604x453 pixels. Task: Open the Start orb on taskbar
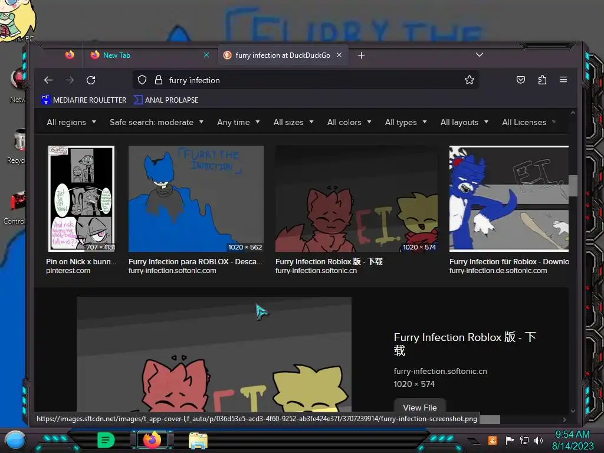(15, 440)
